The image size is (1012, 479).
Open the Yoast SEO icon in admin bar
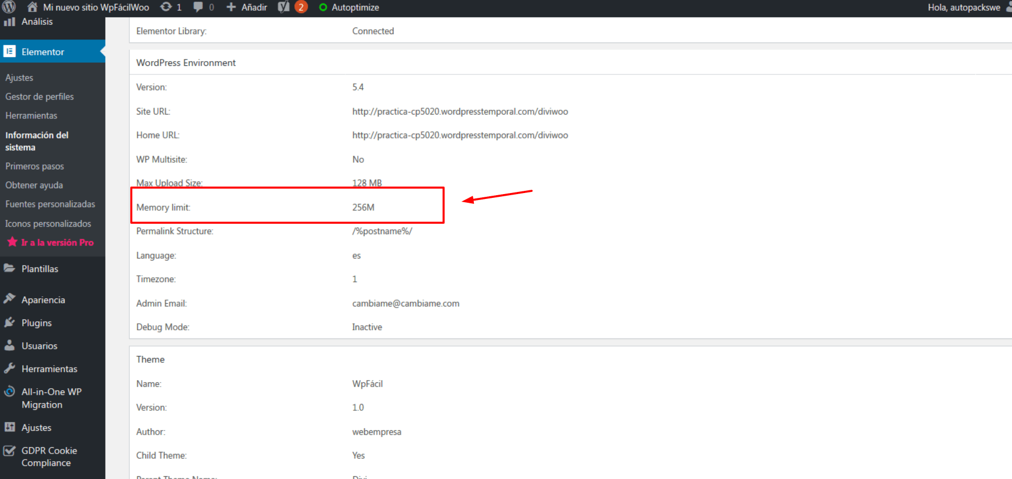tap(284, 7)
